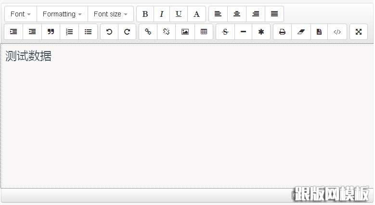Create a numbered list

(69, 32)
